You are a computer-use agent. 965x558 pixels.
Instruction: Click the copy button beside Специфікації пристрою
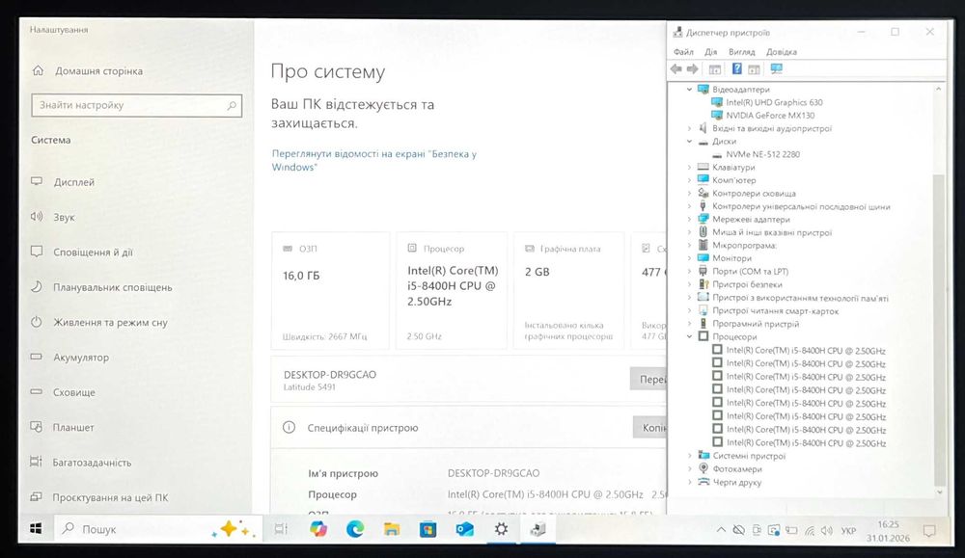click(650, 427)
